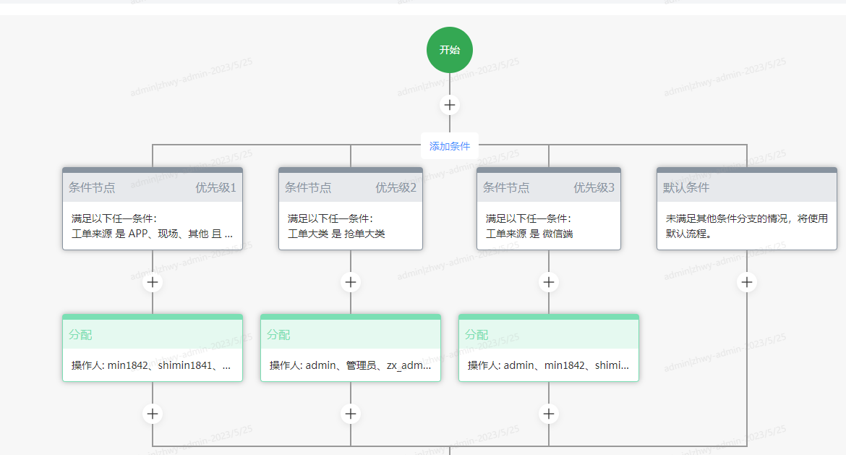Add node below the 优先级3 condition
Screen dimensions: 846x455
[549, 281]
